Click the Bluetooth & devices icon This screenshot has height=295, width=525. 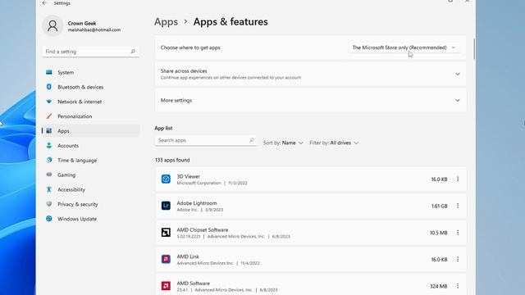click(49, 87)
